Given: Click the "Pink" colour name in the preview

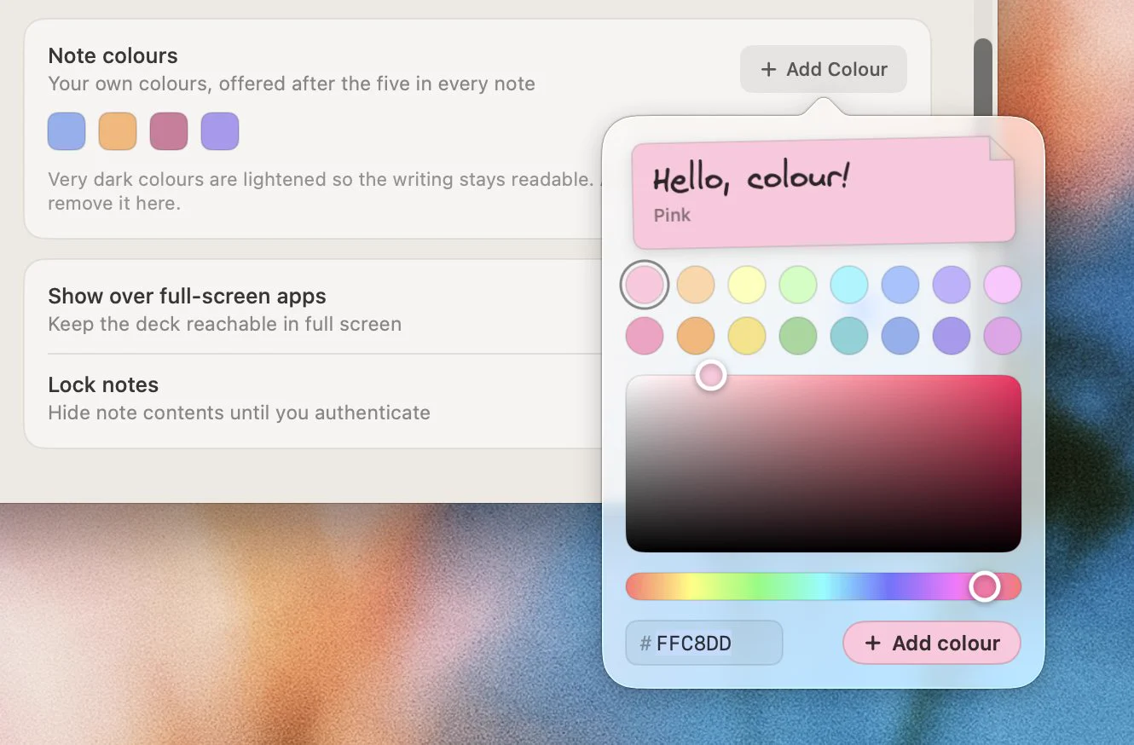Looking at the screenshot, I should click(672, 215).
